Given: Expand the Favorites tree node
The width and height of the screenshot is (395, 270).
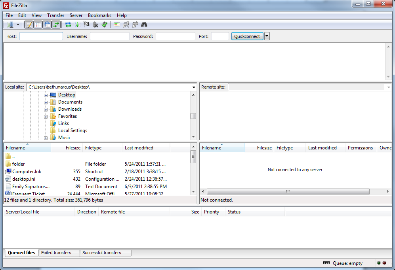Looking at the screenshot, I should (x=46, y=116).
